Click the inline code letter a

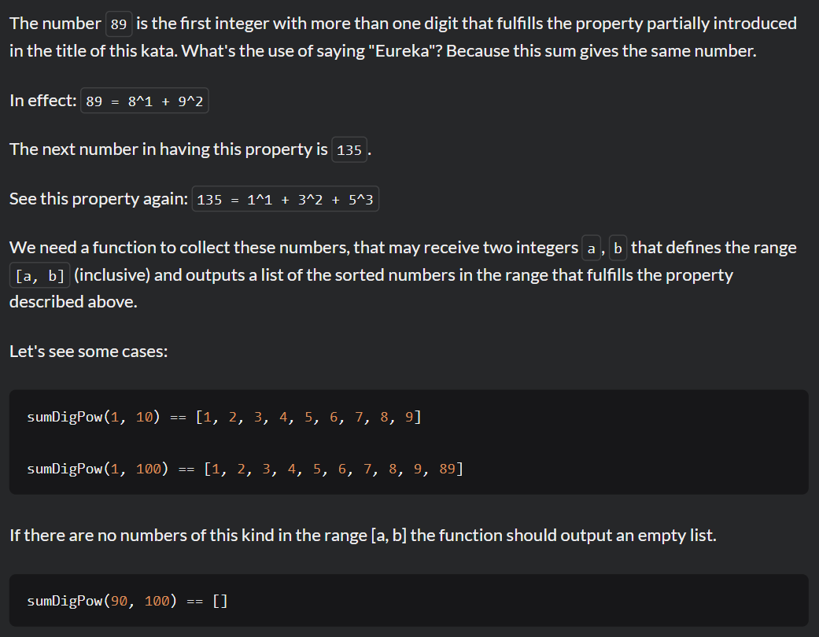click(592, 249)
